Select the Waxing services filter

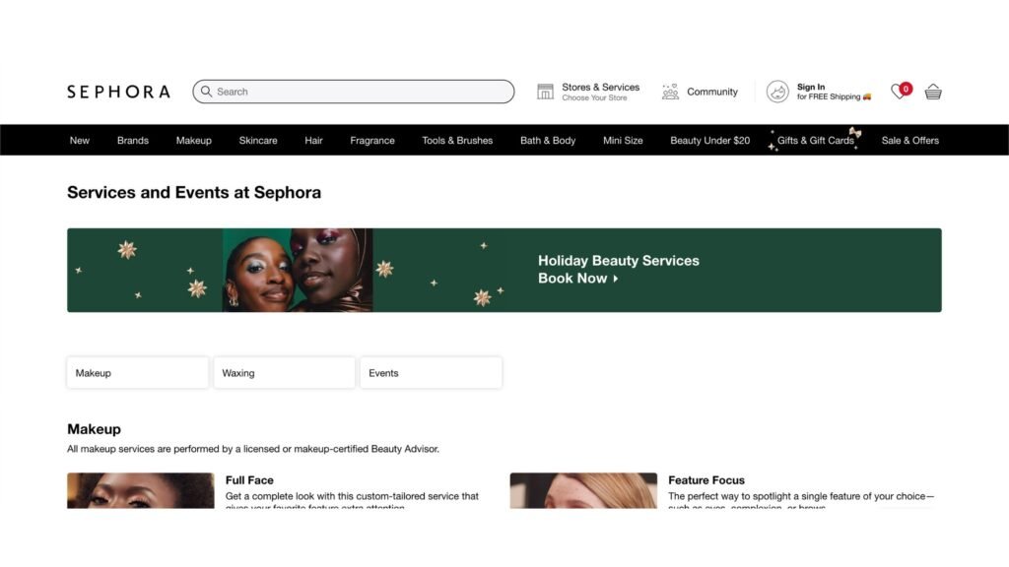(x=285, y=373)
